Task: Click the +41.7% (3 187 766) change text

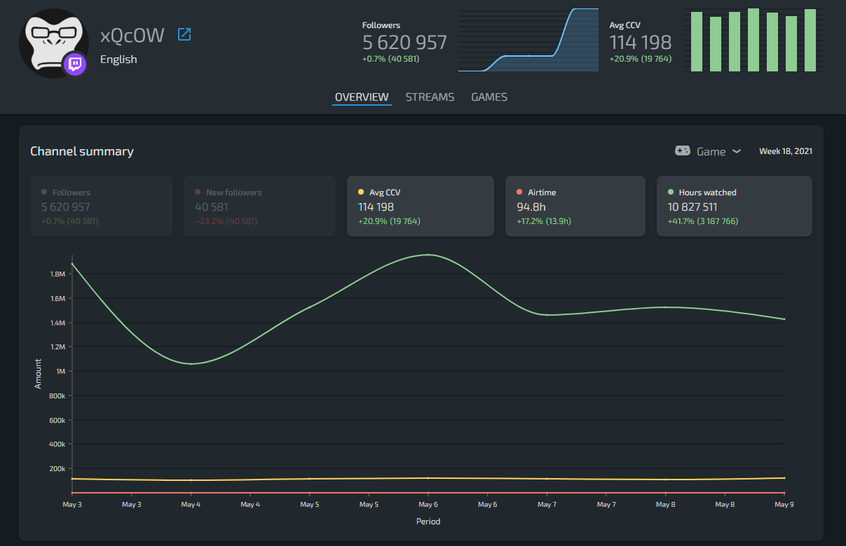Action: [x=703, y=221]
